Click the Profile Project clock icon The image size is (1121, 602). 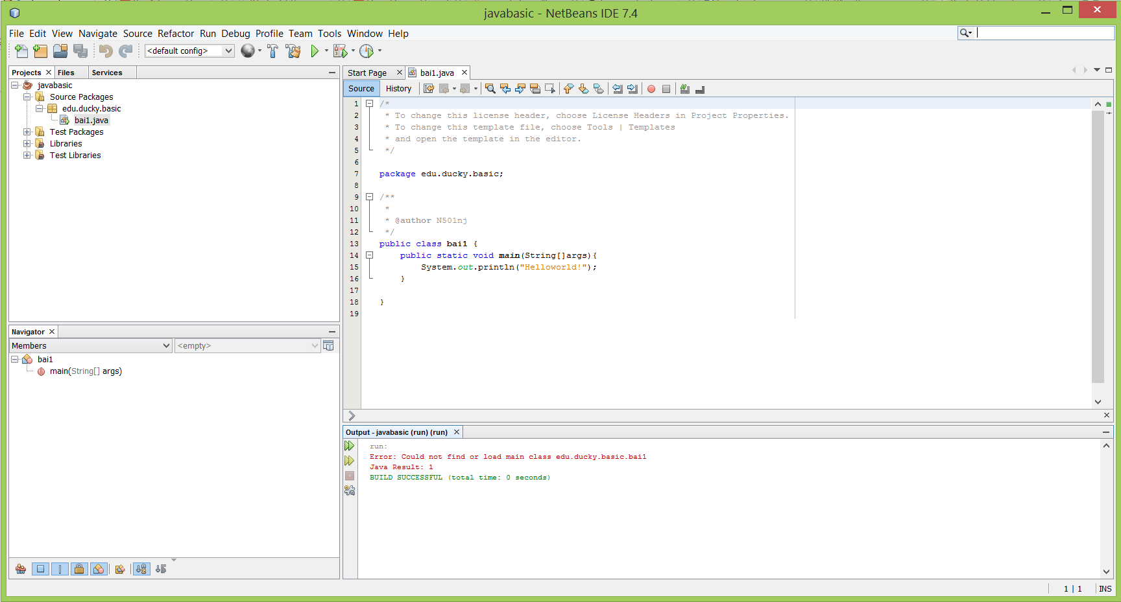point(367,51)
